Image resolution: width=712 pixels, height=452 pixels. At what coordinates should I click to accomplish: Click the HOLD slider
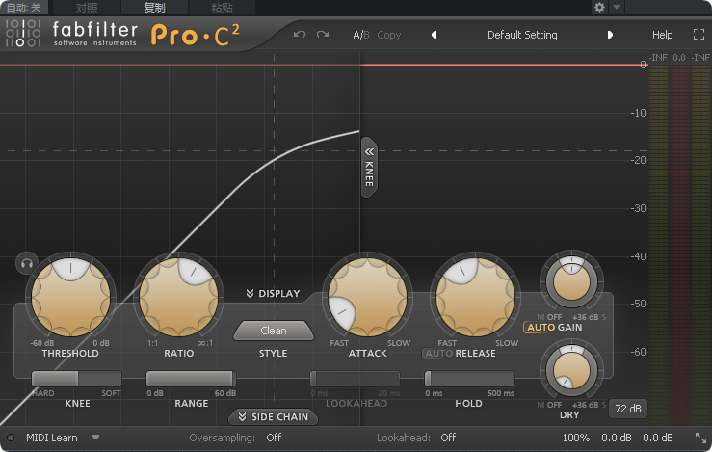pos(469,379)
